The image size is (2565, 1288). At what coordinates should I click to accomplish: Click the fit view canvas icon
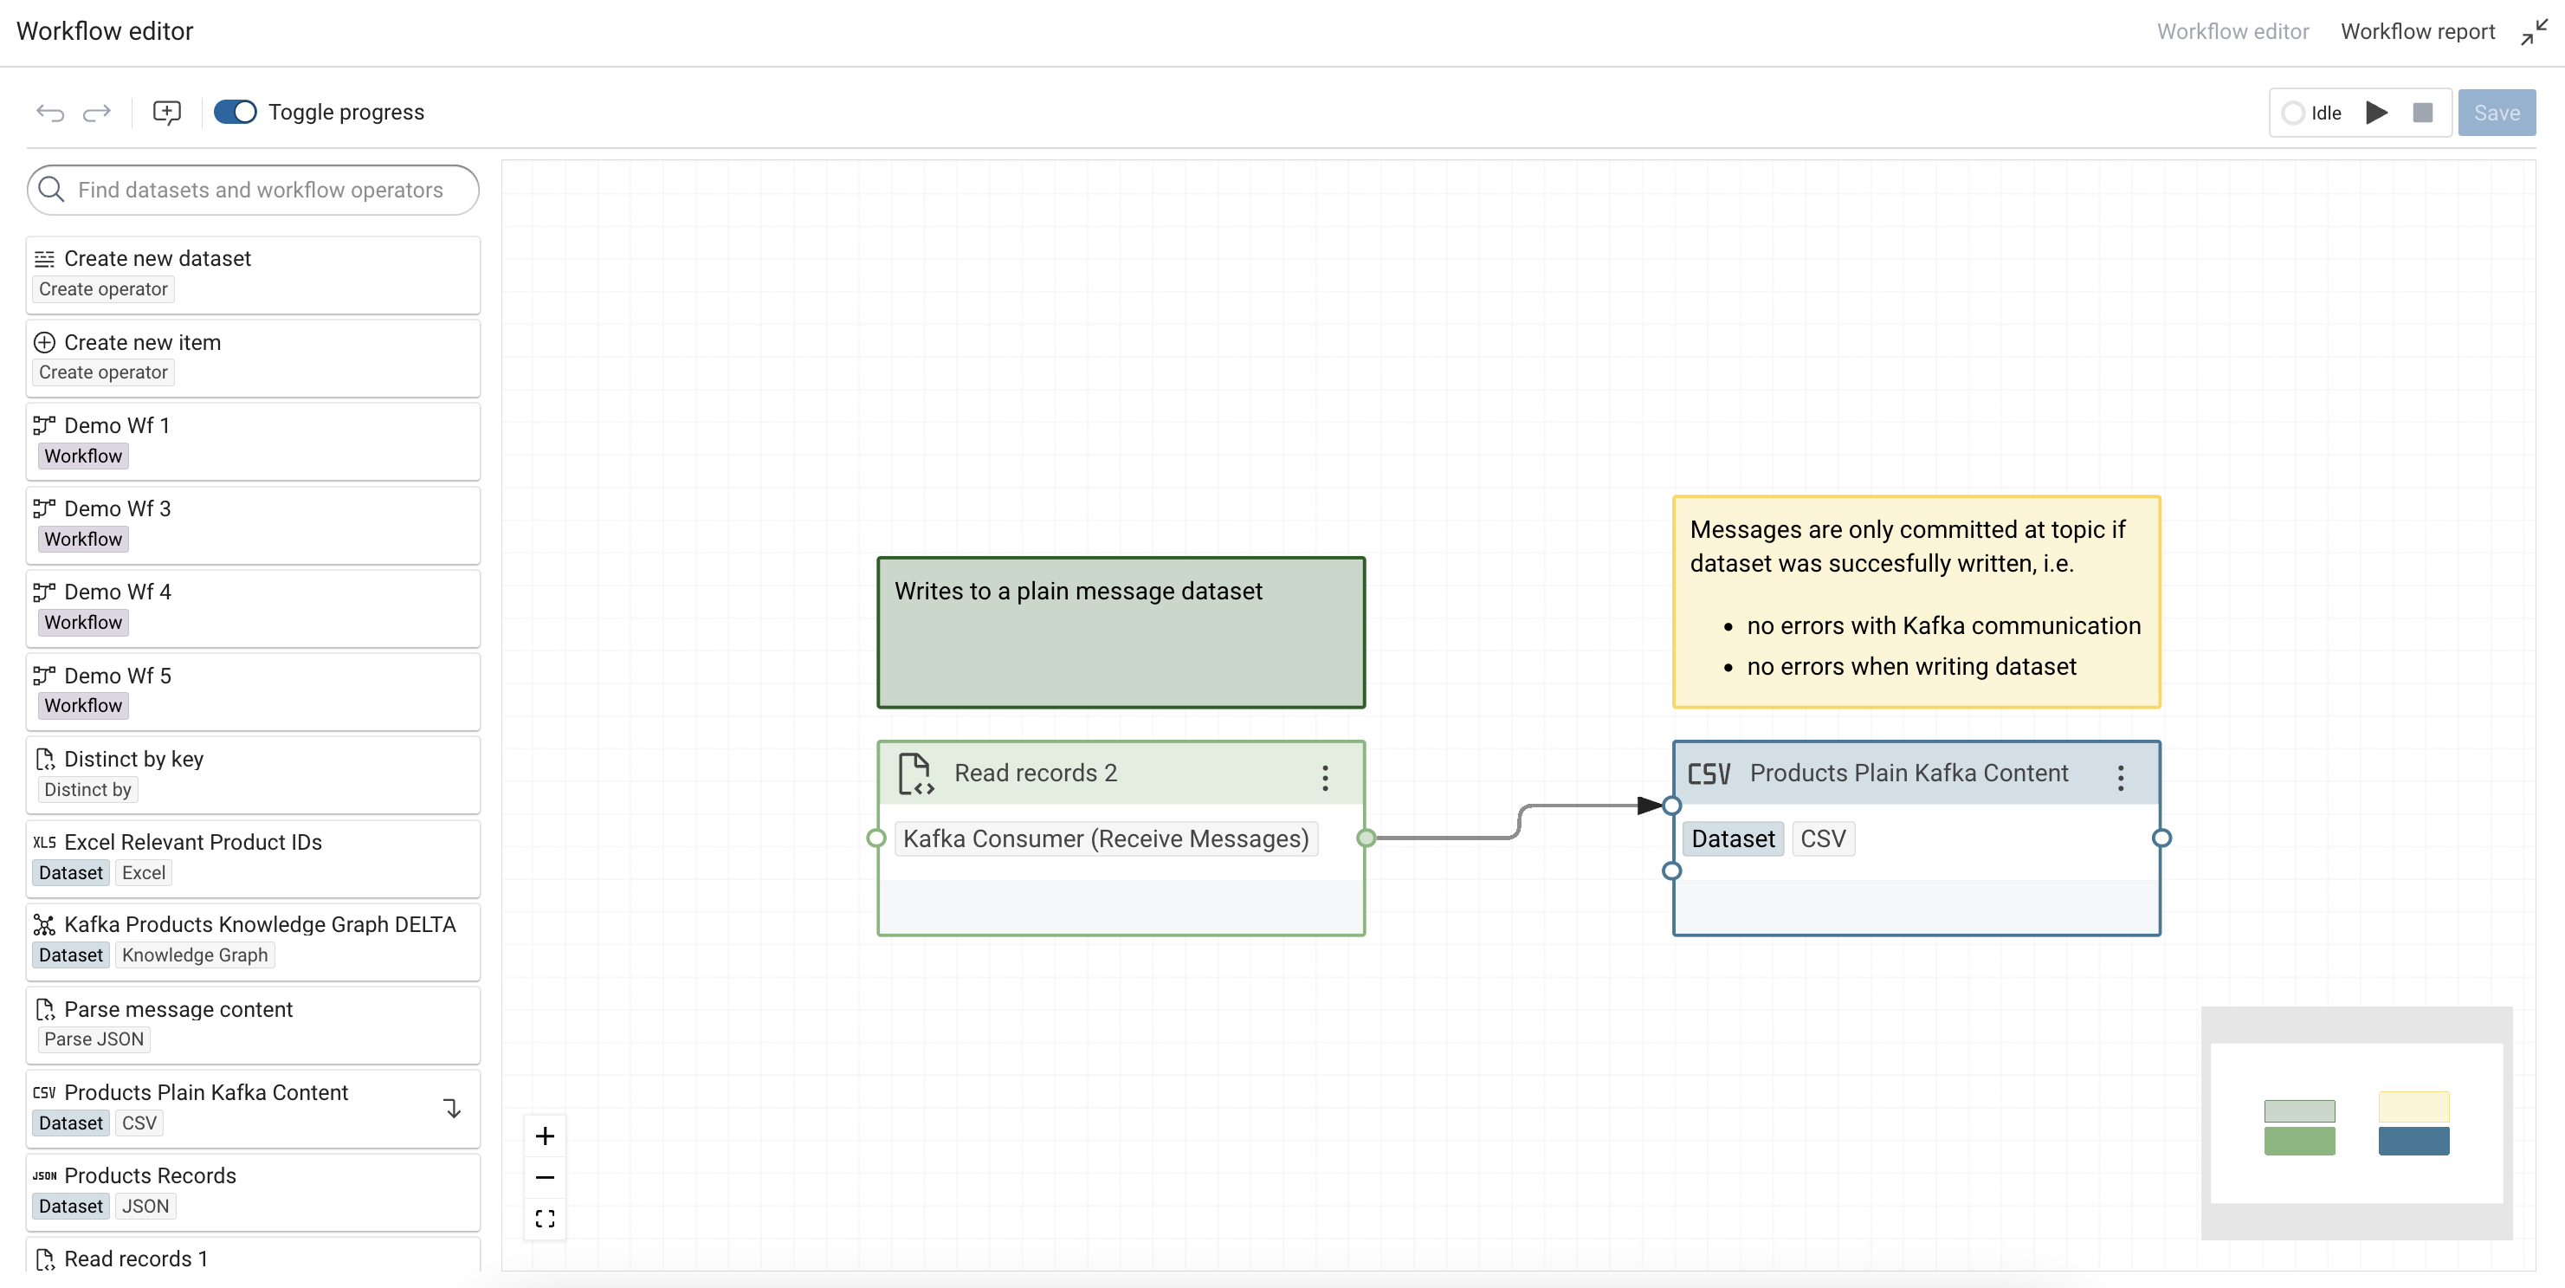click(545, 1218)
